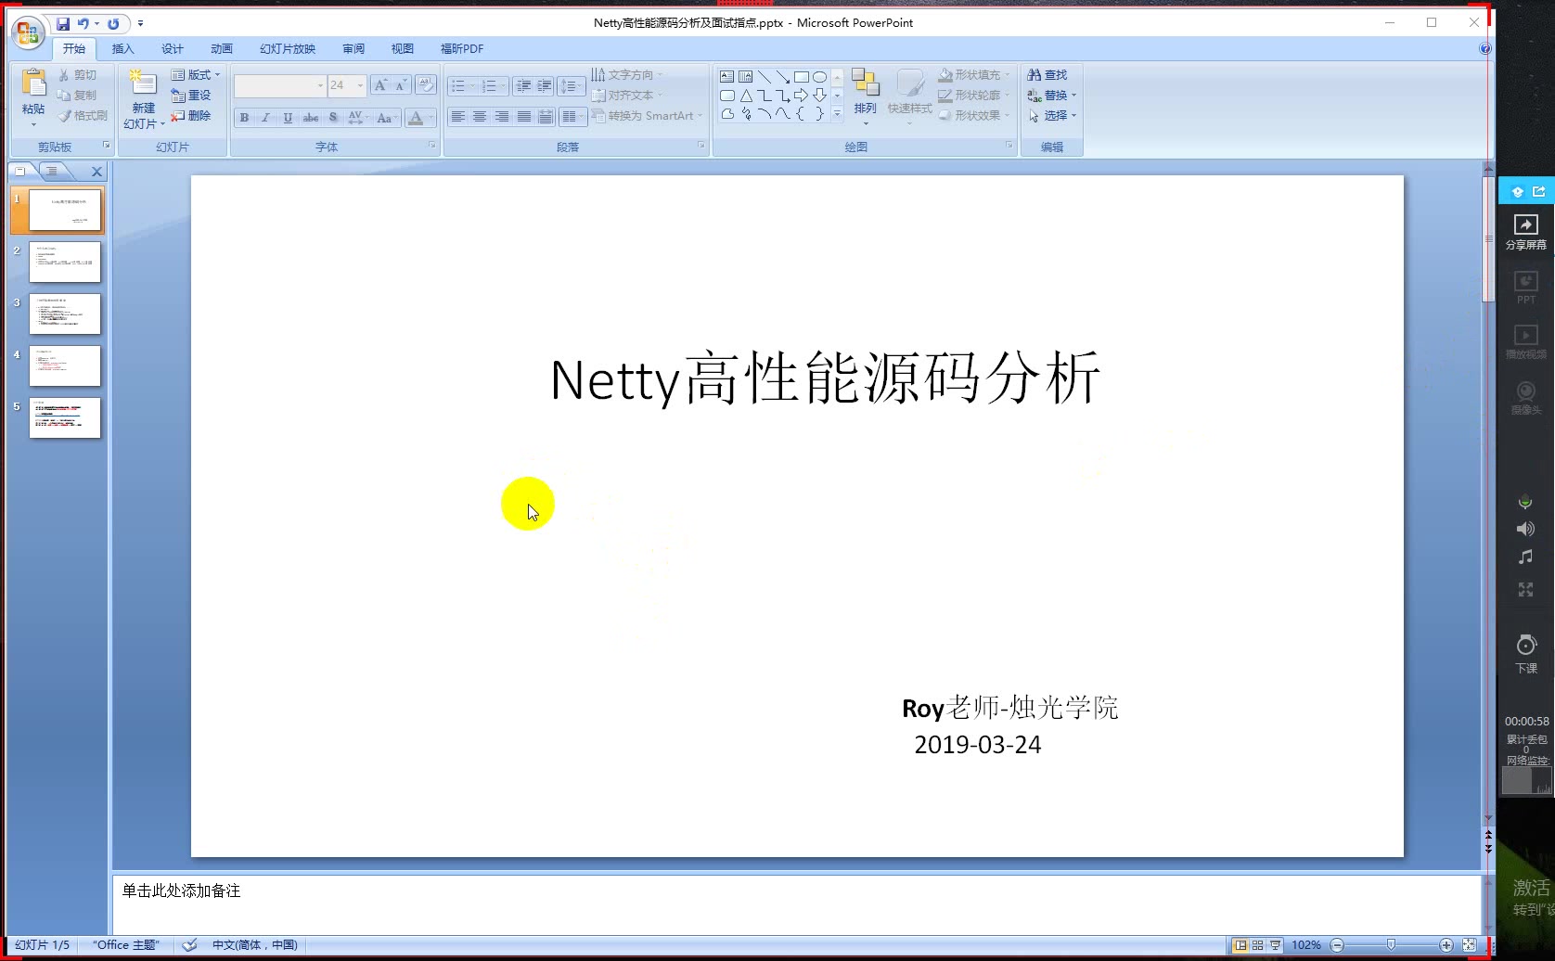Click Format Painter (格式刷)
This screenshot has width=1555, height=961.
click(83, 116)
